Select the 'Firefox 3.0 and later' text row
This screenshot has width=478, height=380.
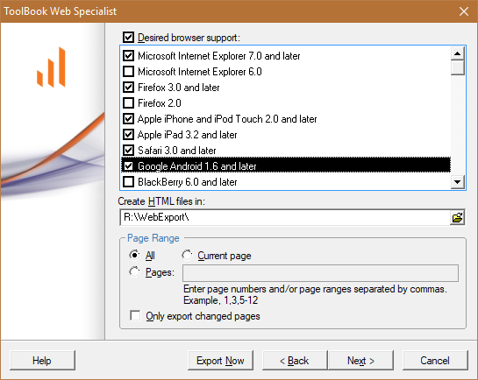pos(179,88)
